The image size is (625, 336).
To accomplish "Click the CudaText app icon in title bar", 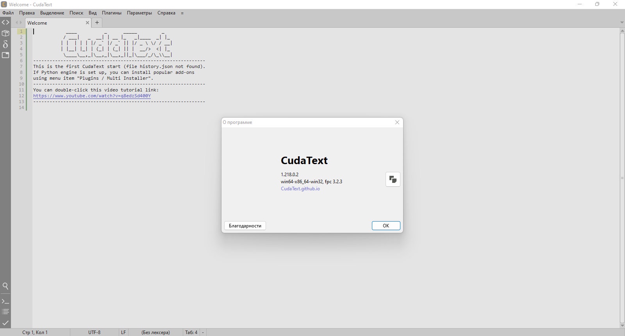I will tap(4, 4).
